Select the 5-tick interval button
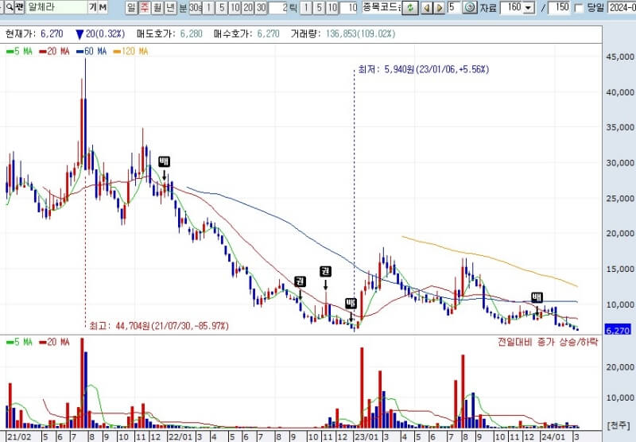Screen dimensions: 636x442 [320, 7]
